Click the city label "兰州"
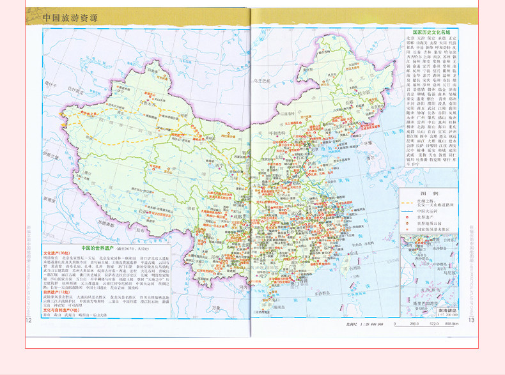The image size is (505, 375). pyautogui.click(x=234, y=178)
